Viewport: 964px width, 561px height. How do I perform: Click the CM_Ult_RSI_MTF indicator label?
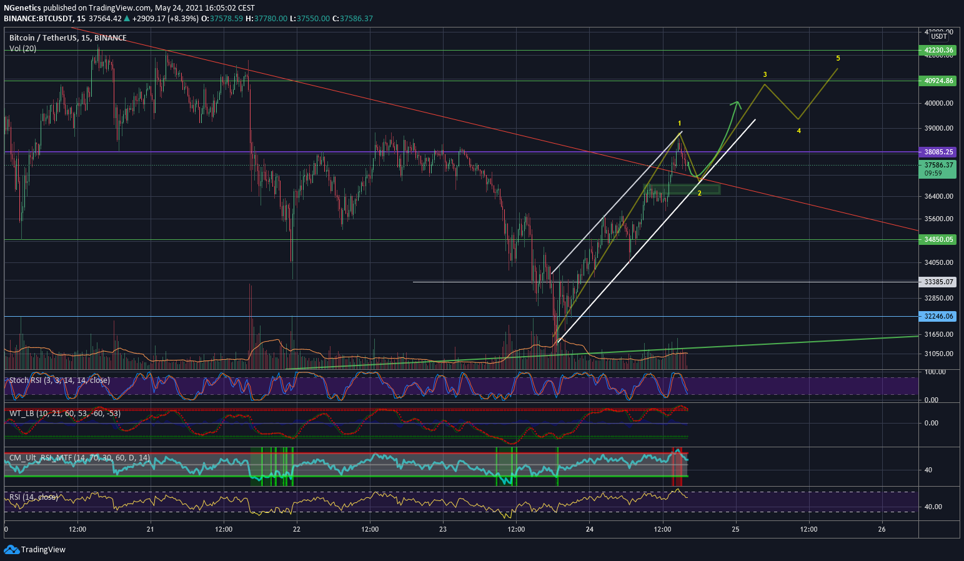click(79, 458)
